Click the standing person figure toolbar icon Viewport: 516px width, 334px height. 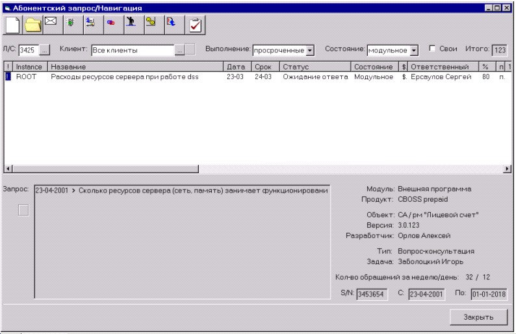coord(135,25)
